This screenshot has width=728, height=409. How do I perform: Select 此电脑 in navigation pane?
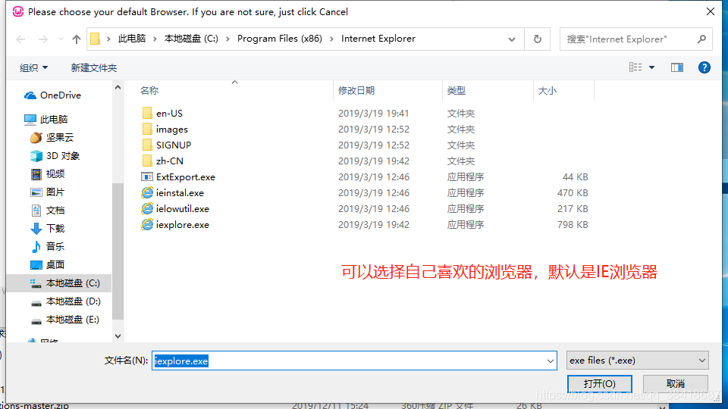46,119
